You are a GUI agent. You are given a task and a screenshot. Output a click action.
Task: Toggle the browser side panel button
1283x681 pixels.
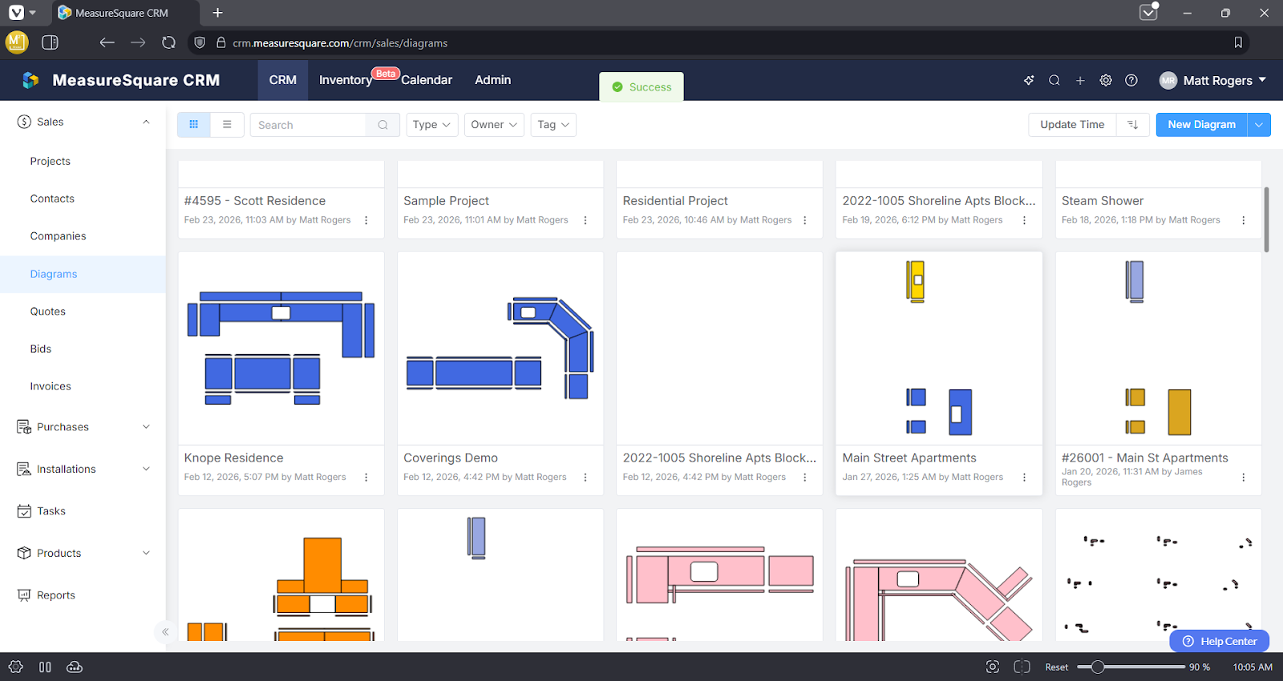pyautogui.click(x=50, y=42)
